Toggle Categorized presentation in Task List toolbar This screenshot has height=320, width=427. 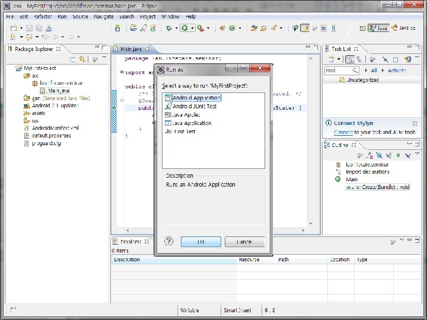(350, 59)
